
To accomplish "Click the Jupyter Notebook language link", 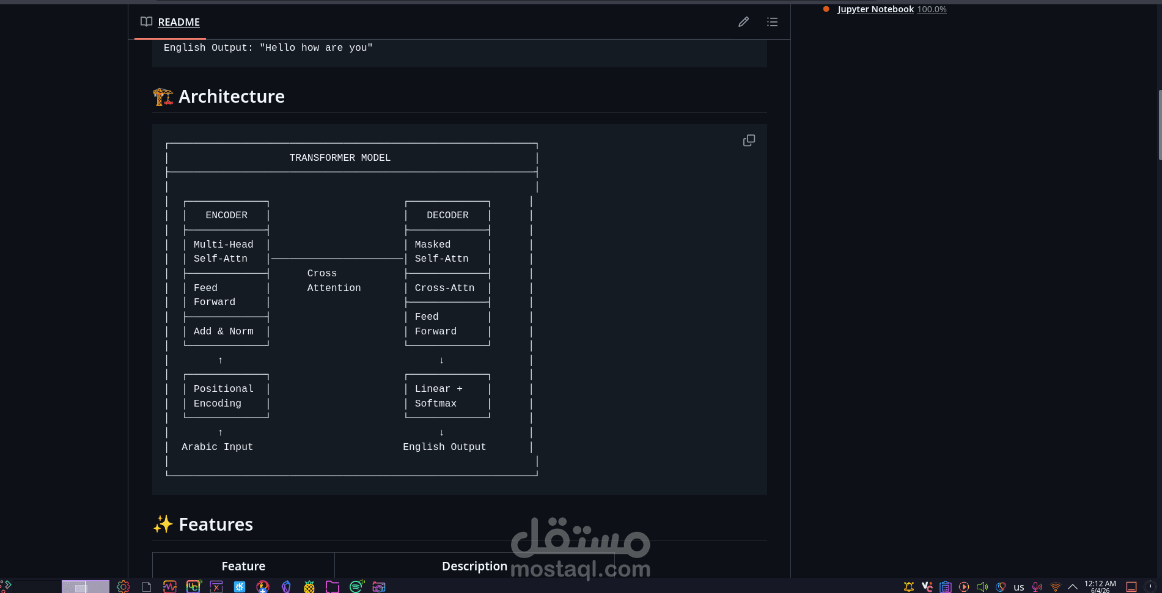I will (875, 9).
